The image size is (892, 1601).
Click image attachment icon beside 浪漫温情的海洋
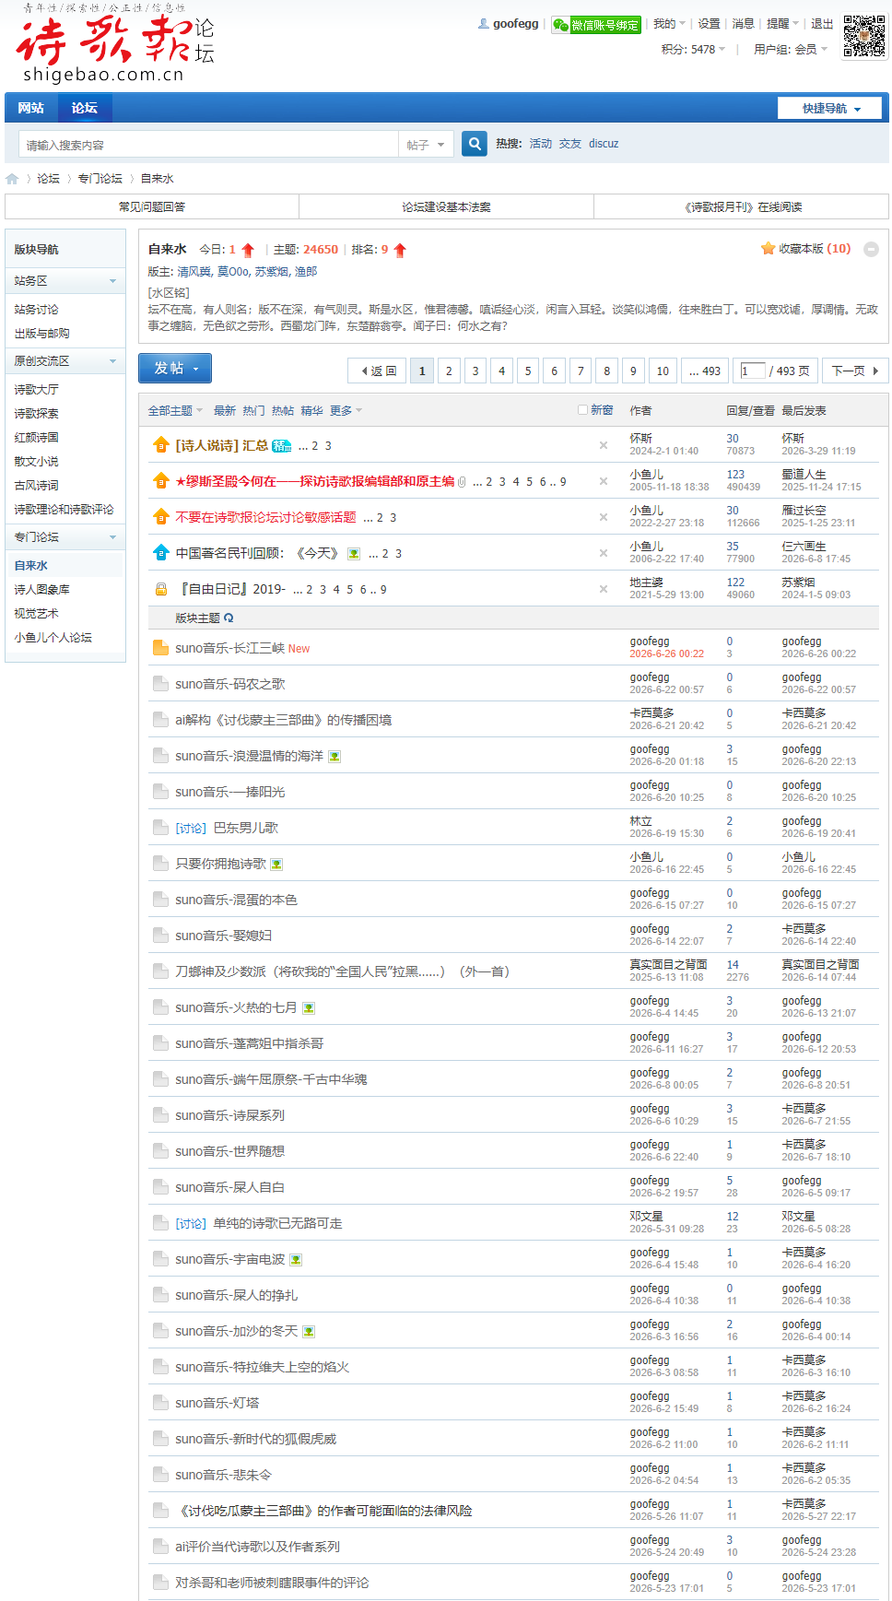click(334, 757)
